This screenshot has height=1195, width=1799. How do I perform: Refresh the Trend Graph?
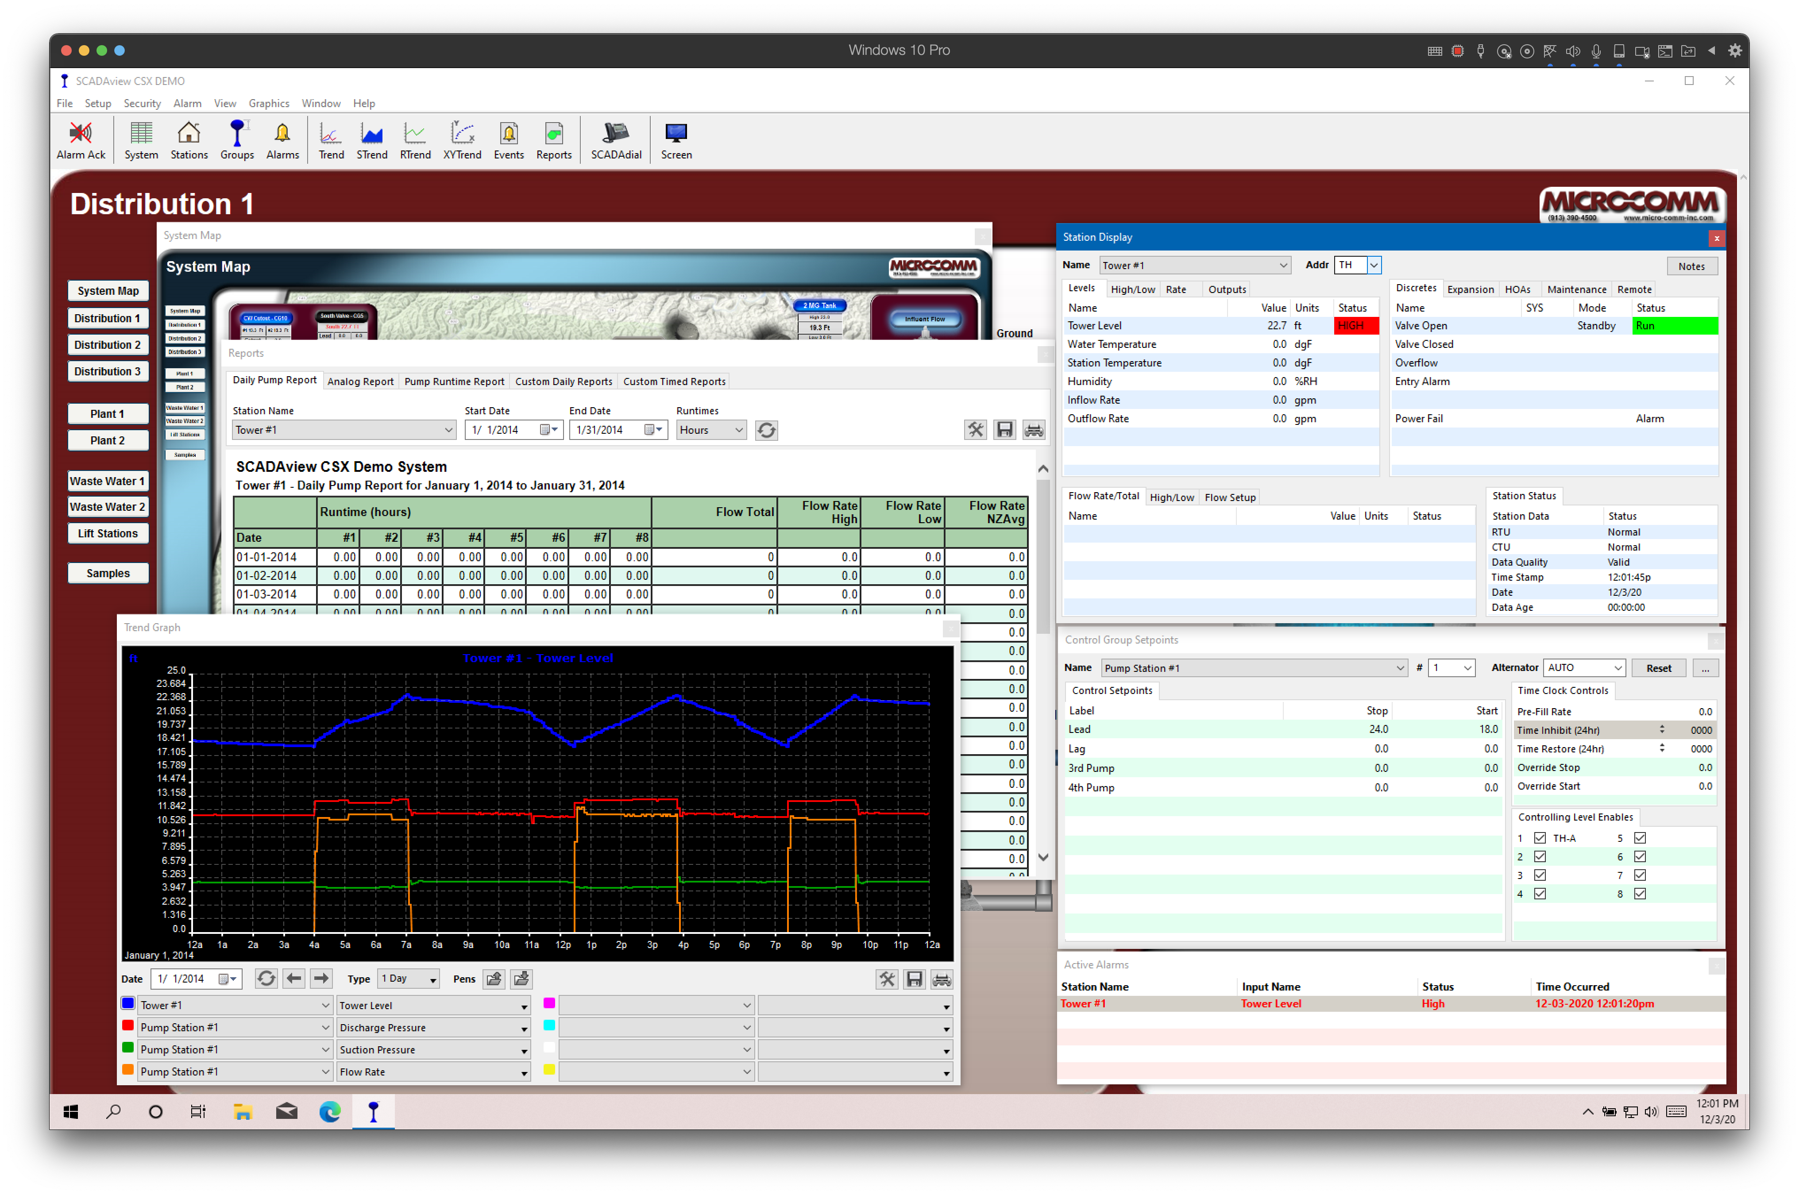tap(266, 979)
